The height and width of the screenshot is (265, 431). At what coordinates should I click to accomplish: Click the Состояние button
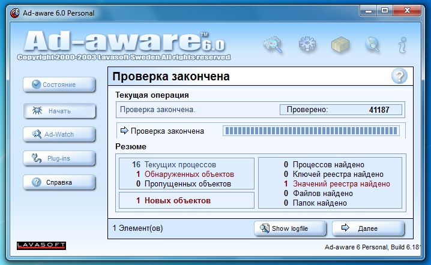(x=59, y=85)
